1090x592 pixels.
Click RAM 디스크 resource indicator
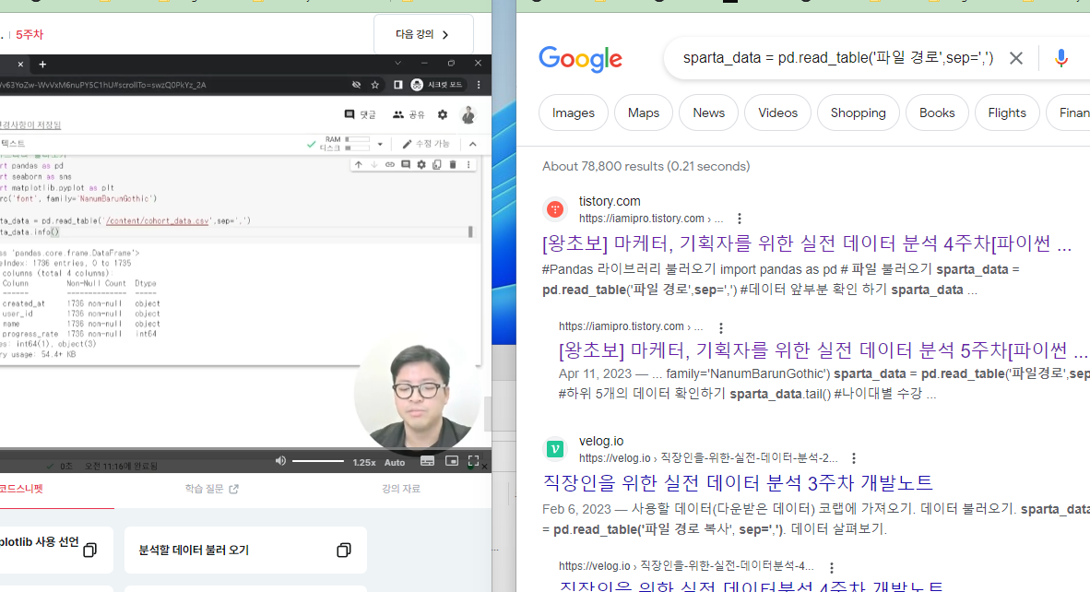click(345, 144)
